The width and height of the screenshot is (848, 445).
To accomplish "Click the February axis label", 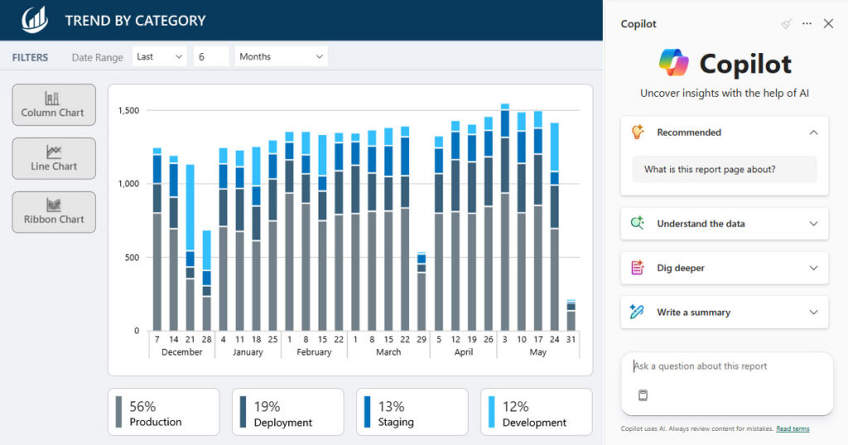I will (x=314, y=352).
